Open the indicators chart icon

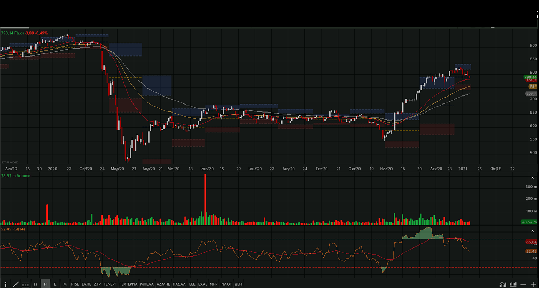[x=503, y=284]
